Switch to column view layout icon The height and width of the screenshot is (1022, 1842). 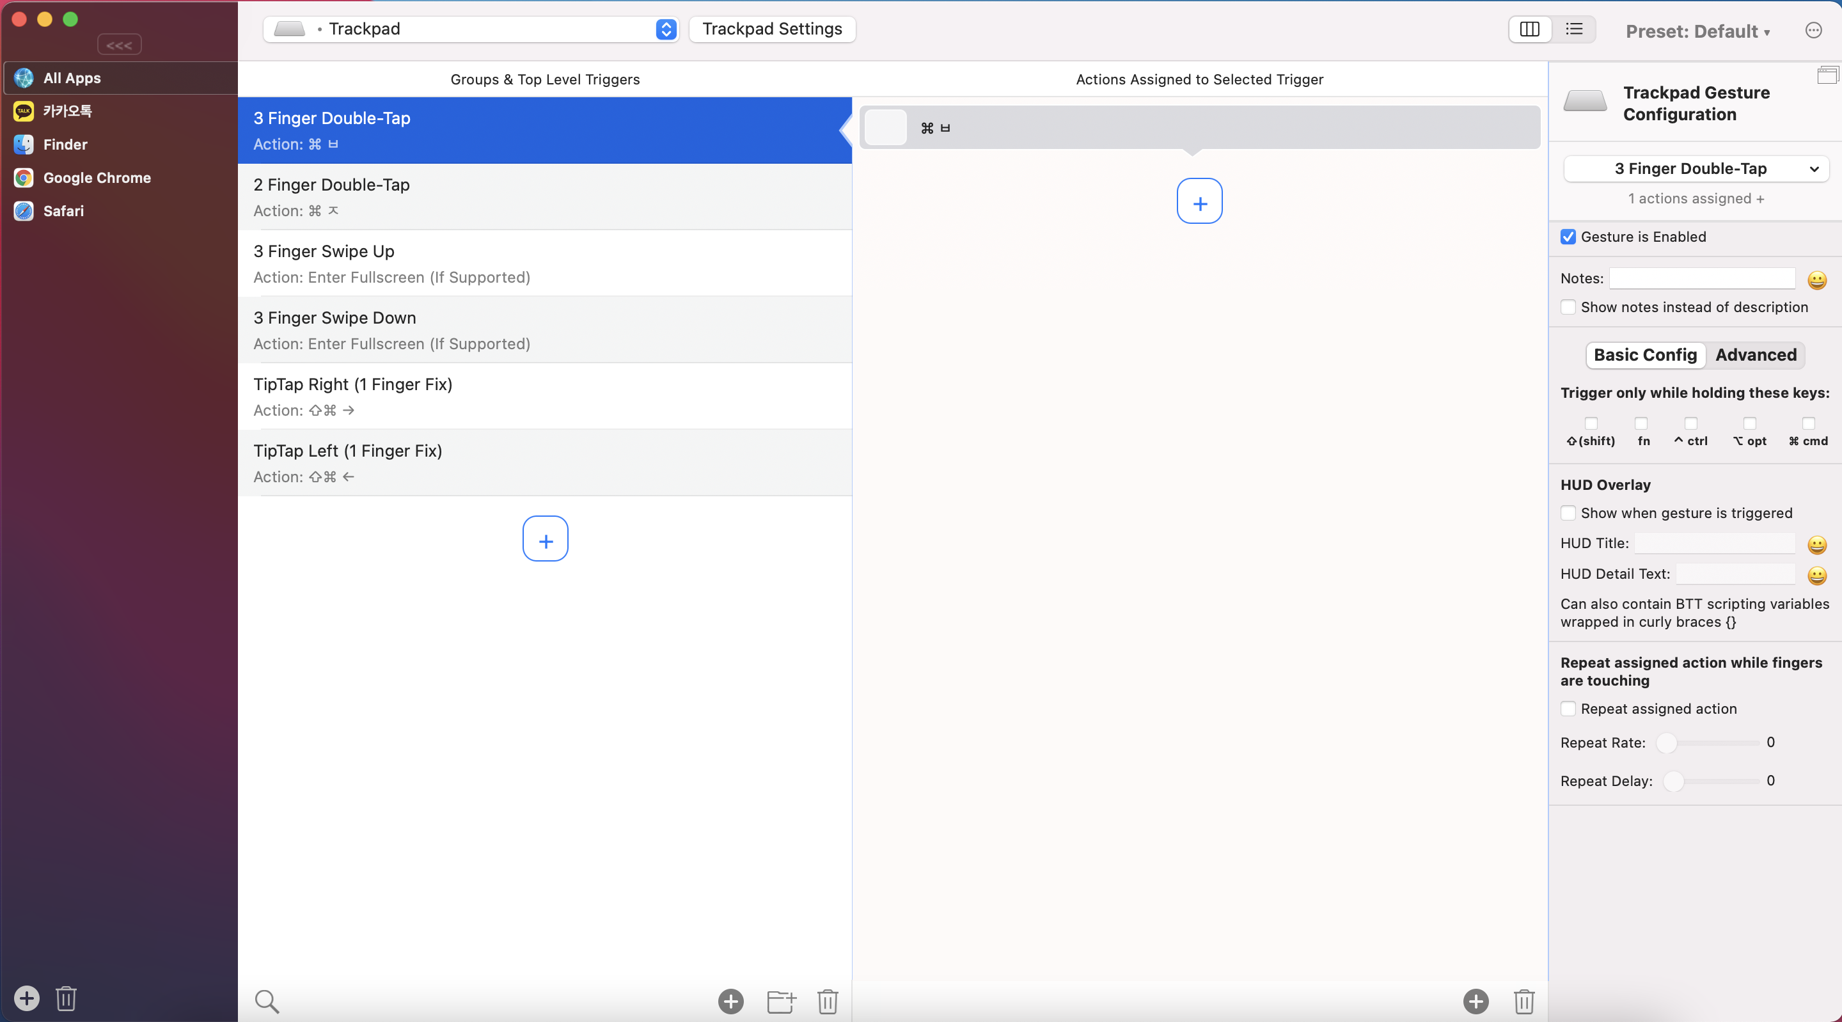(x=1529, y=29)
